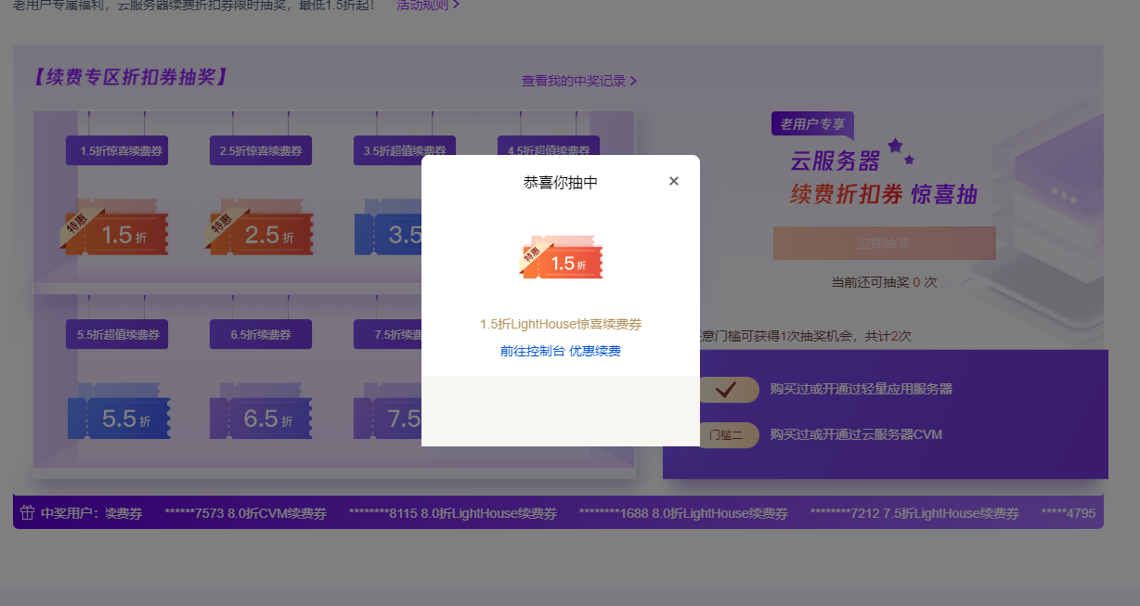This screenshot has height=606, width=1140.
Task: Click the 恭喜你抽中 popup title
Action: pos(561,183)
